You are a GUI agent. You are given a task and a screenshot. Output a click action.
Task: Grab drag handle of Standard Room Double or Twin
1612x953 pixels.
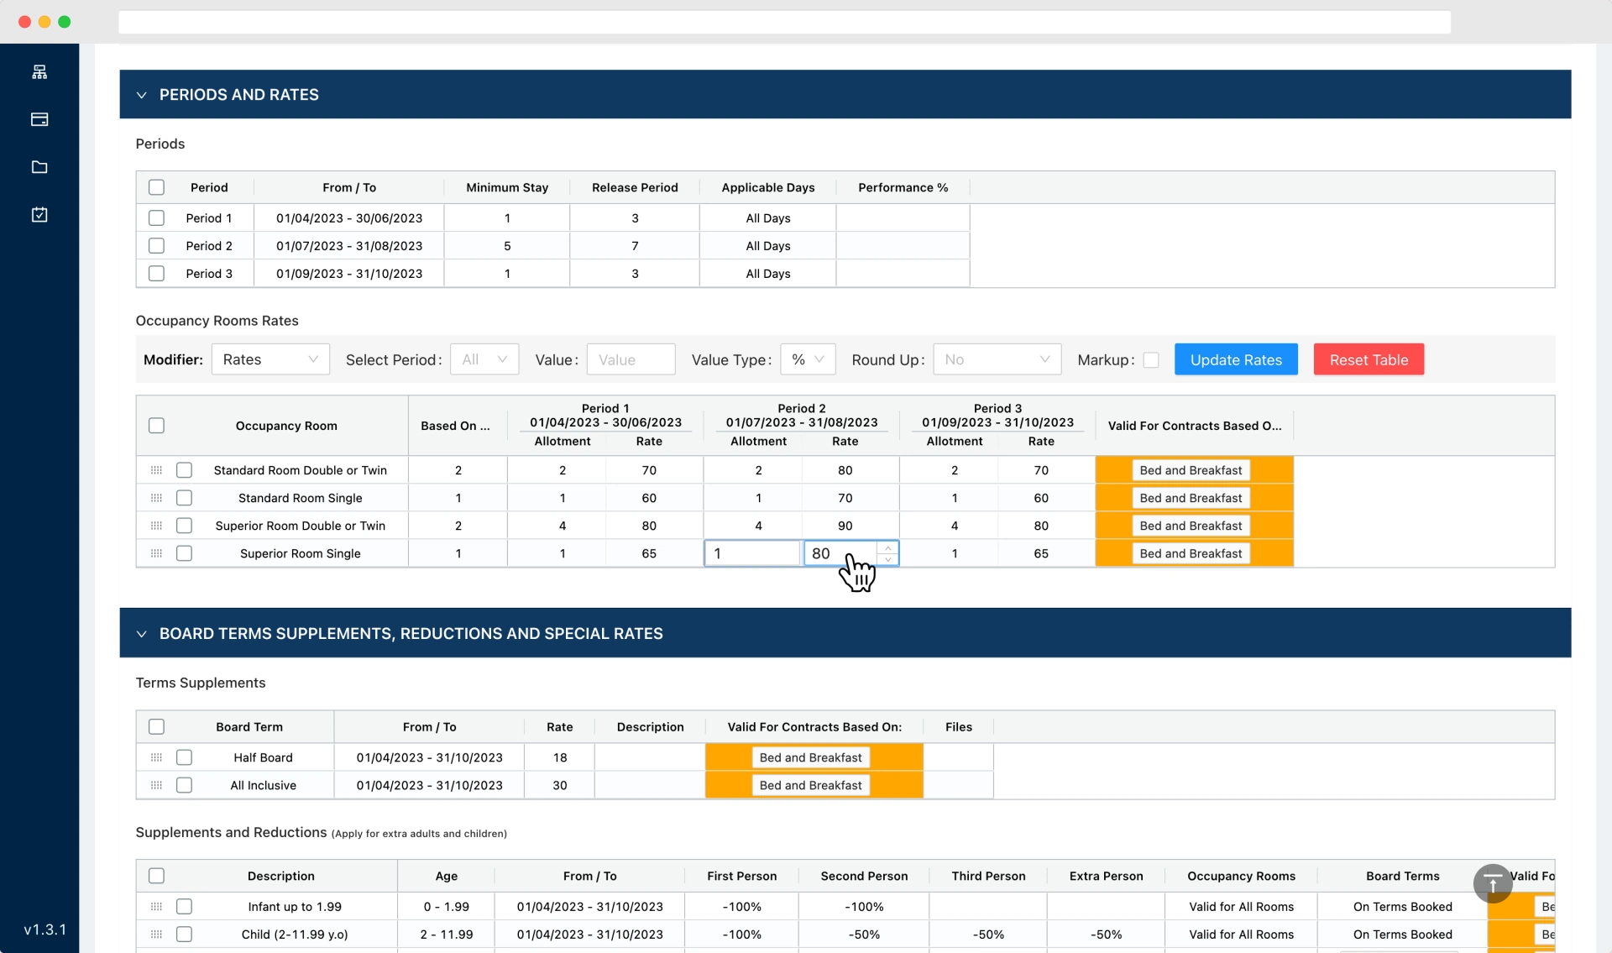(156, 470)
